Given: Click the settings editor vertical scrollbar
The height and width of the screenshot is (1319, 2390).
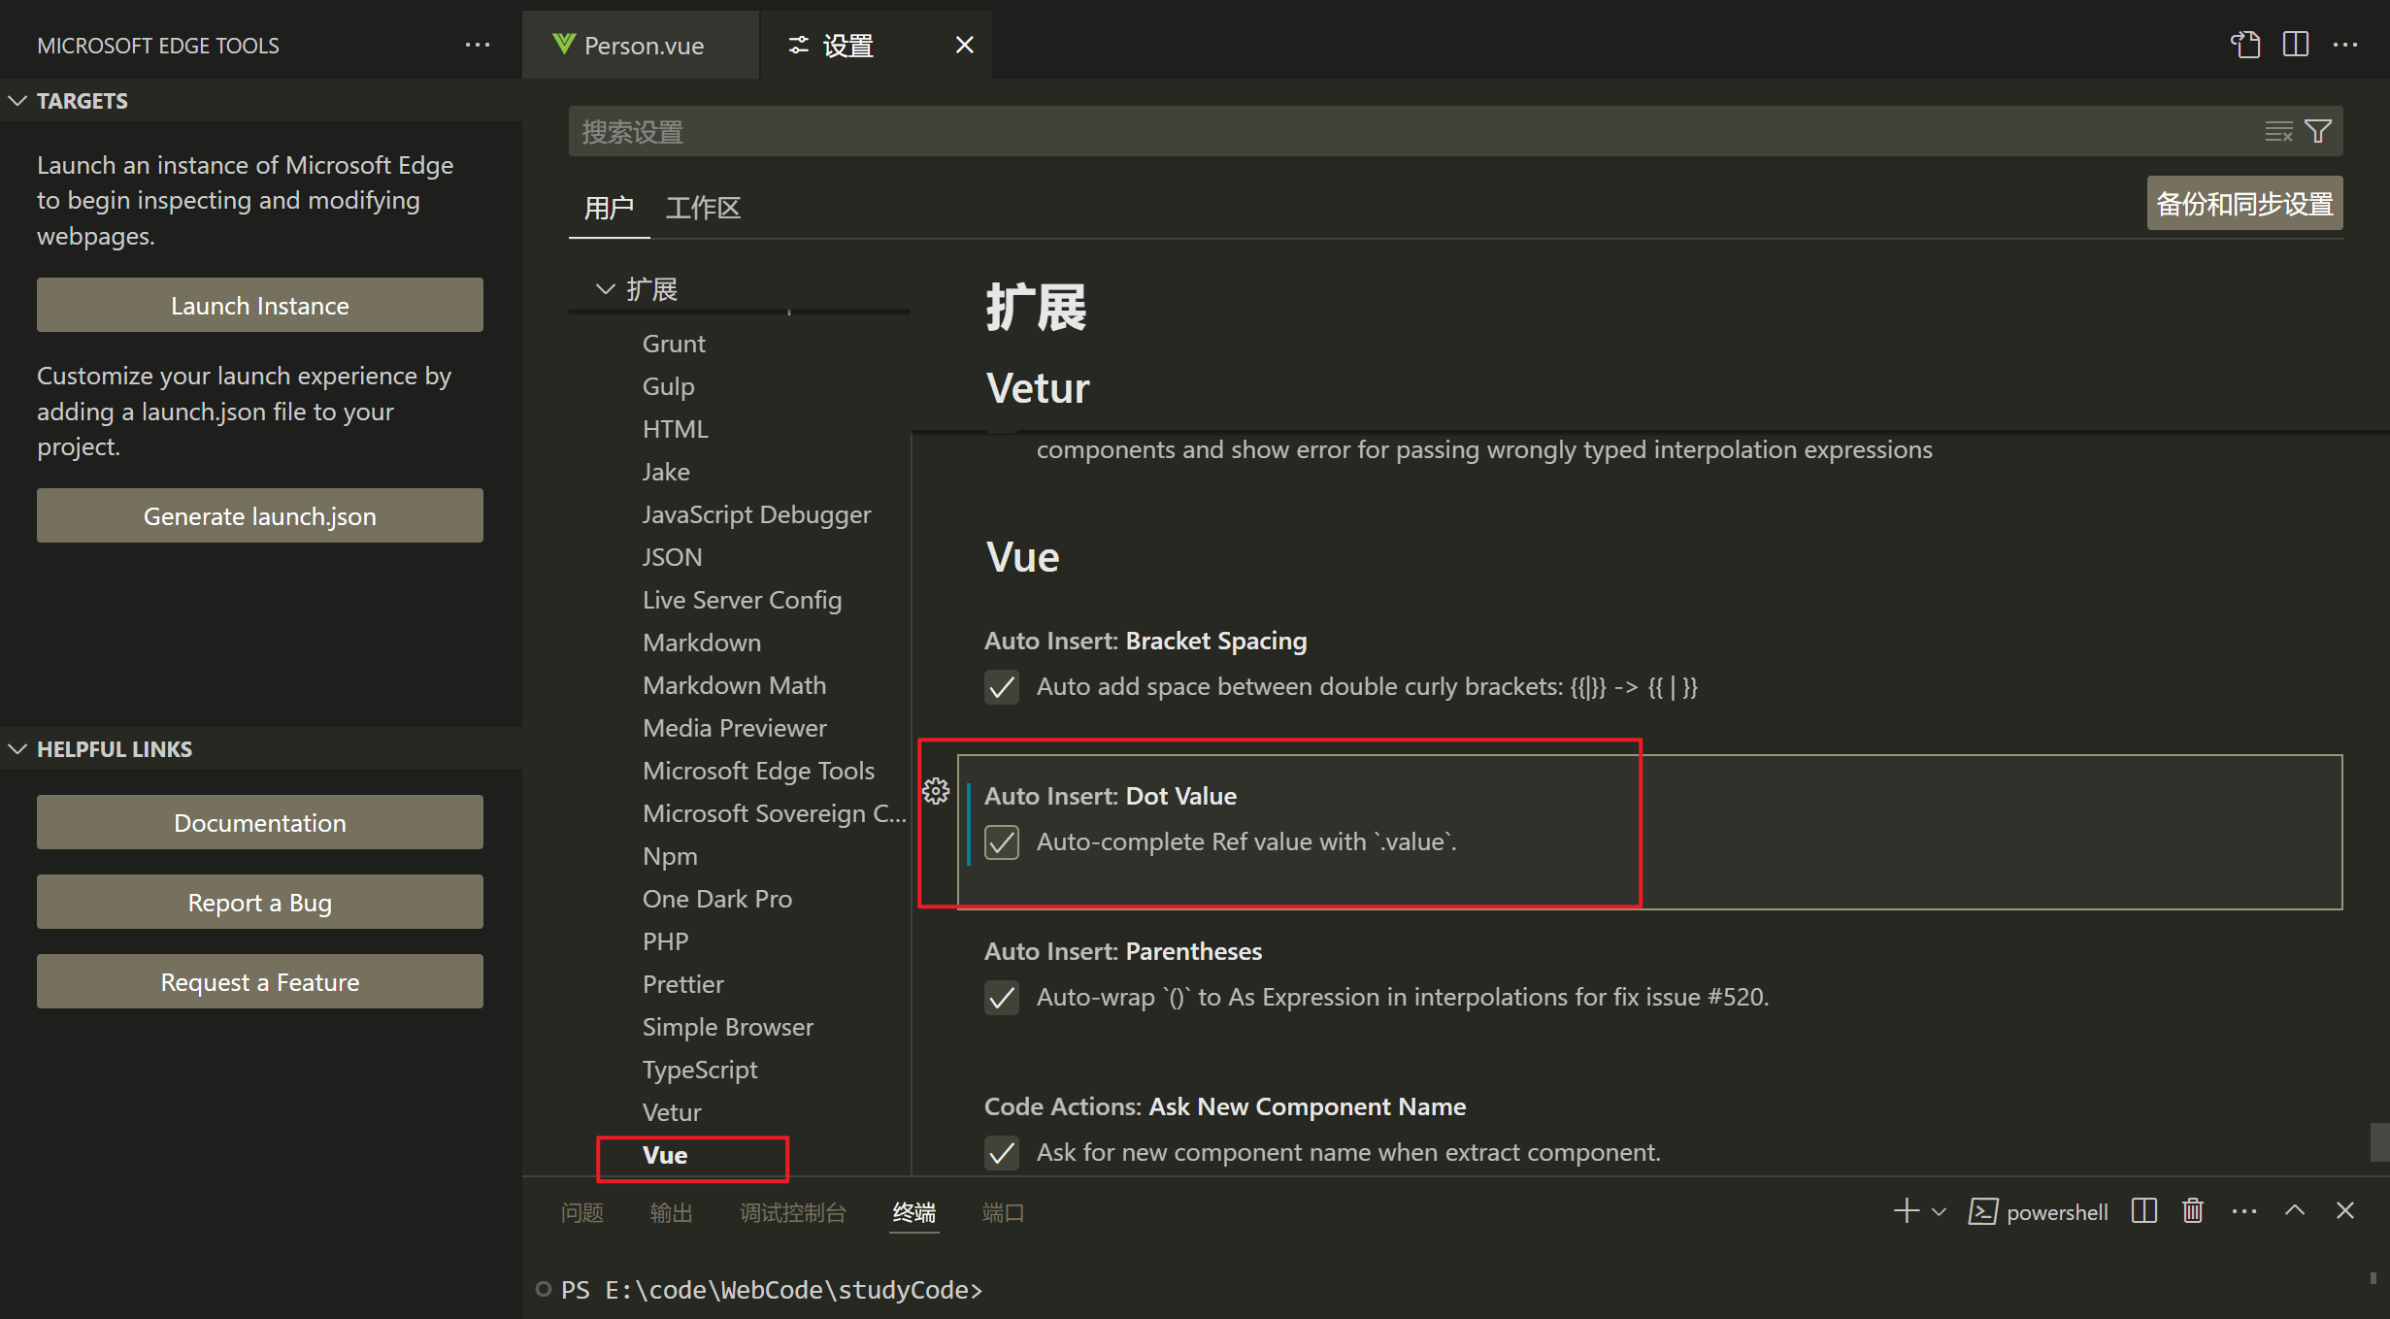Looking at the screenshot, I should [2378, 1141].
